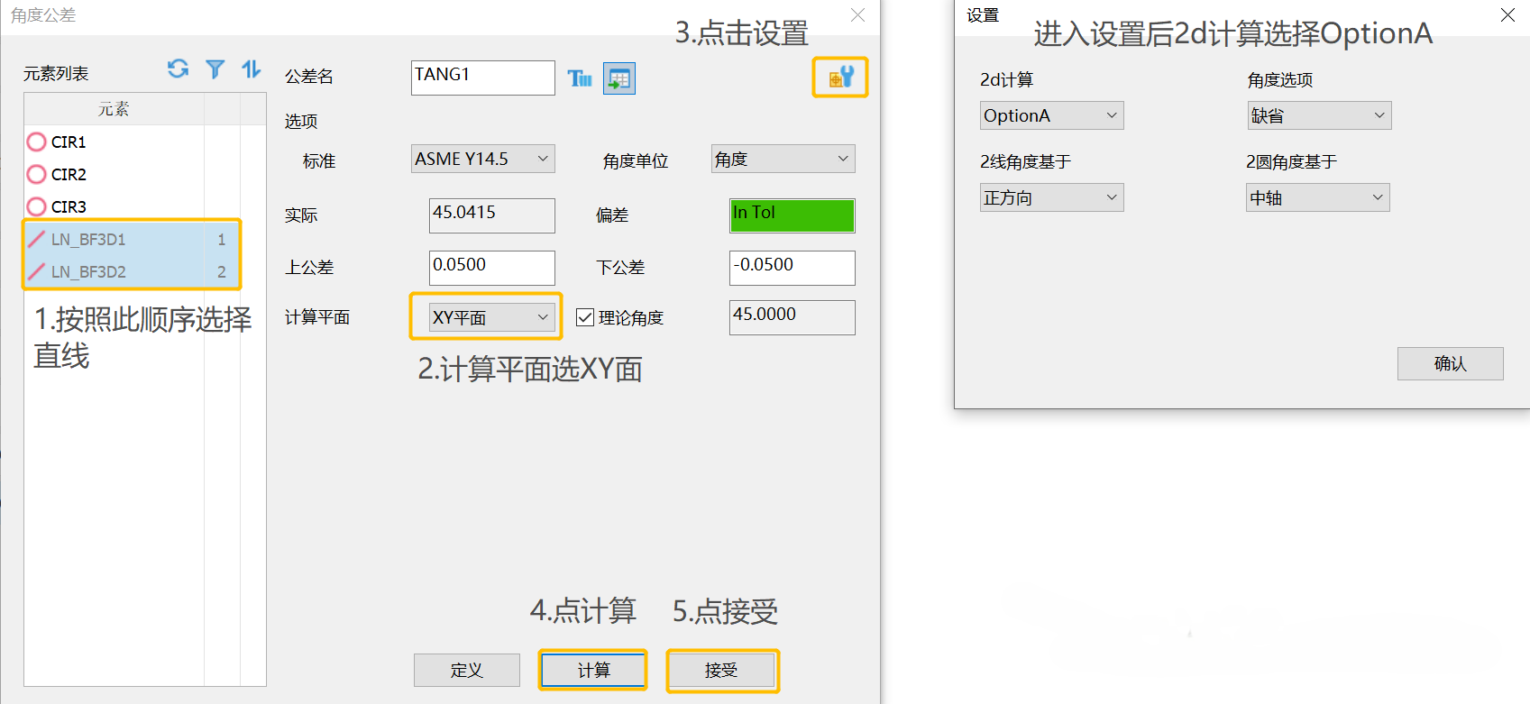Click the table report icon beside TANG1

tap(619, 78)
